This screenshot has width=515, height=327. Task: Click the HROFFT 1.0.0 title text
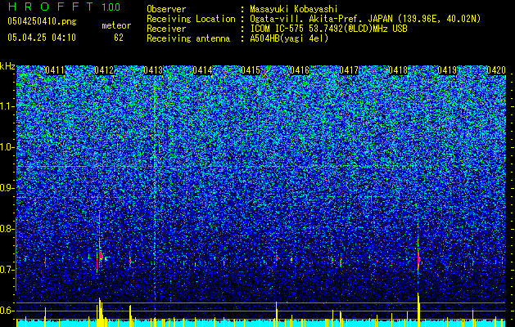64,7
